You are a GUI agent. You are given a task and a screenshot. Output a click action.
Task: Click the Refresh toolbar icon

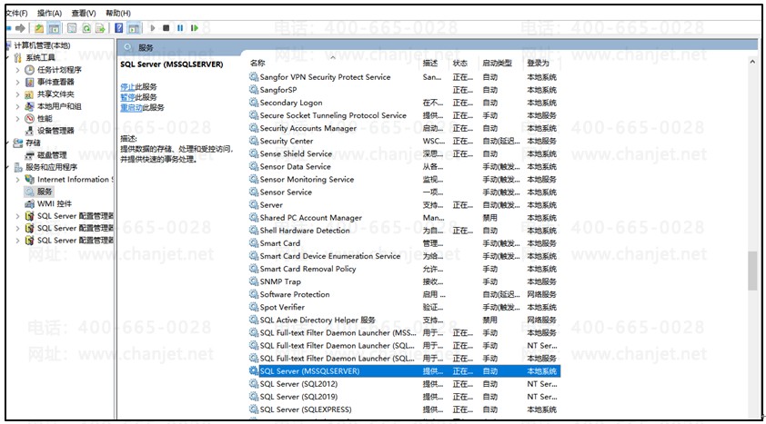(x=86, y=28)
